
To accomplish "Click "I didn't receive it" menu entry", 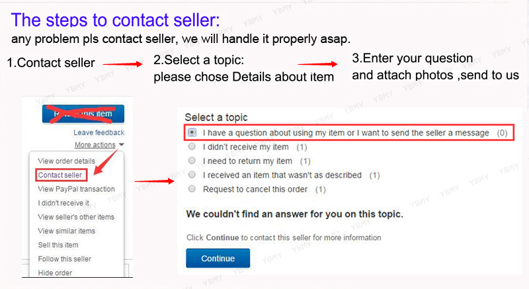I will [63, 203].
